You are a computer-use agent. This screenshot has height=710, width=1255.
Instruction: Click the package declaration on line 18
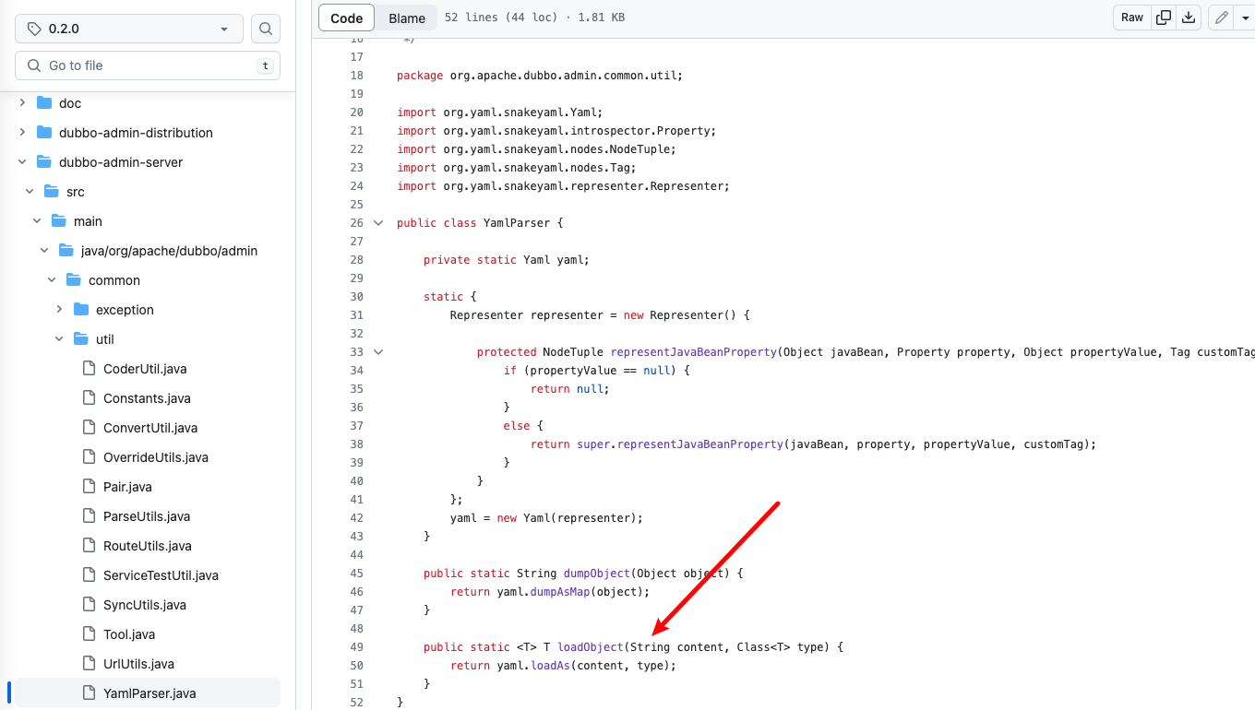point(540,76)
